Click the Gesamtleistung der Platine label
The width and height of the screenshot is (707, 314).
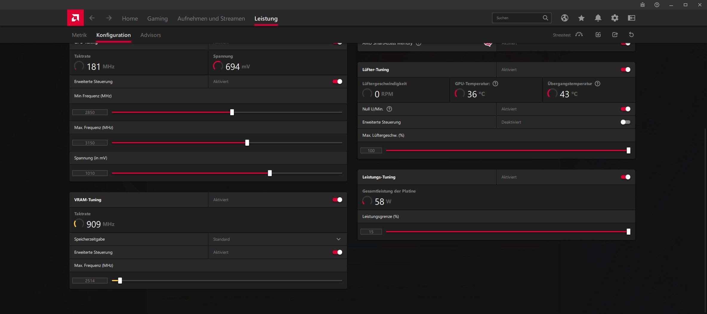tap(389, 191)
